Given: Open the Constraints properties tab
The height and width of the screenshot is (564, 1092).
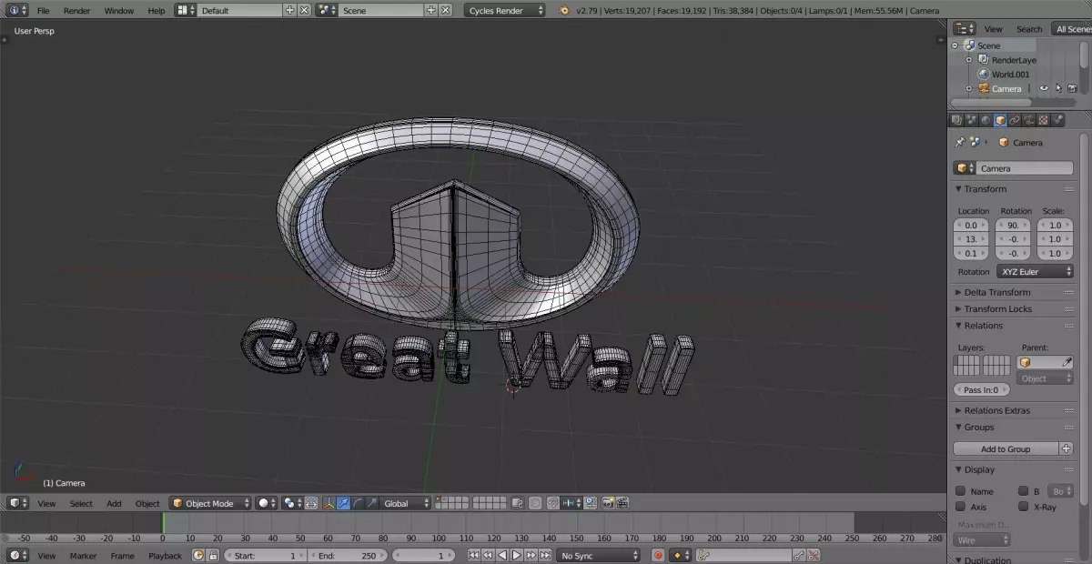Looking at the screenshot, I should [x=1015, y=120].
